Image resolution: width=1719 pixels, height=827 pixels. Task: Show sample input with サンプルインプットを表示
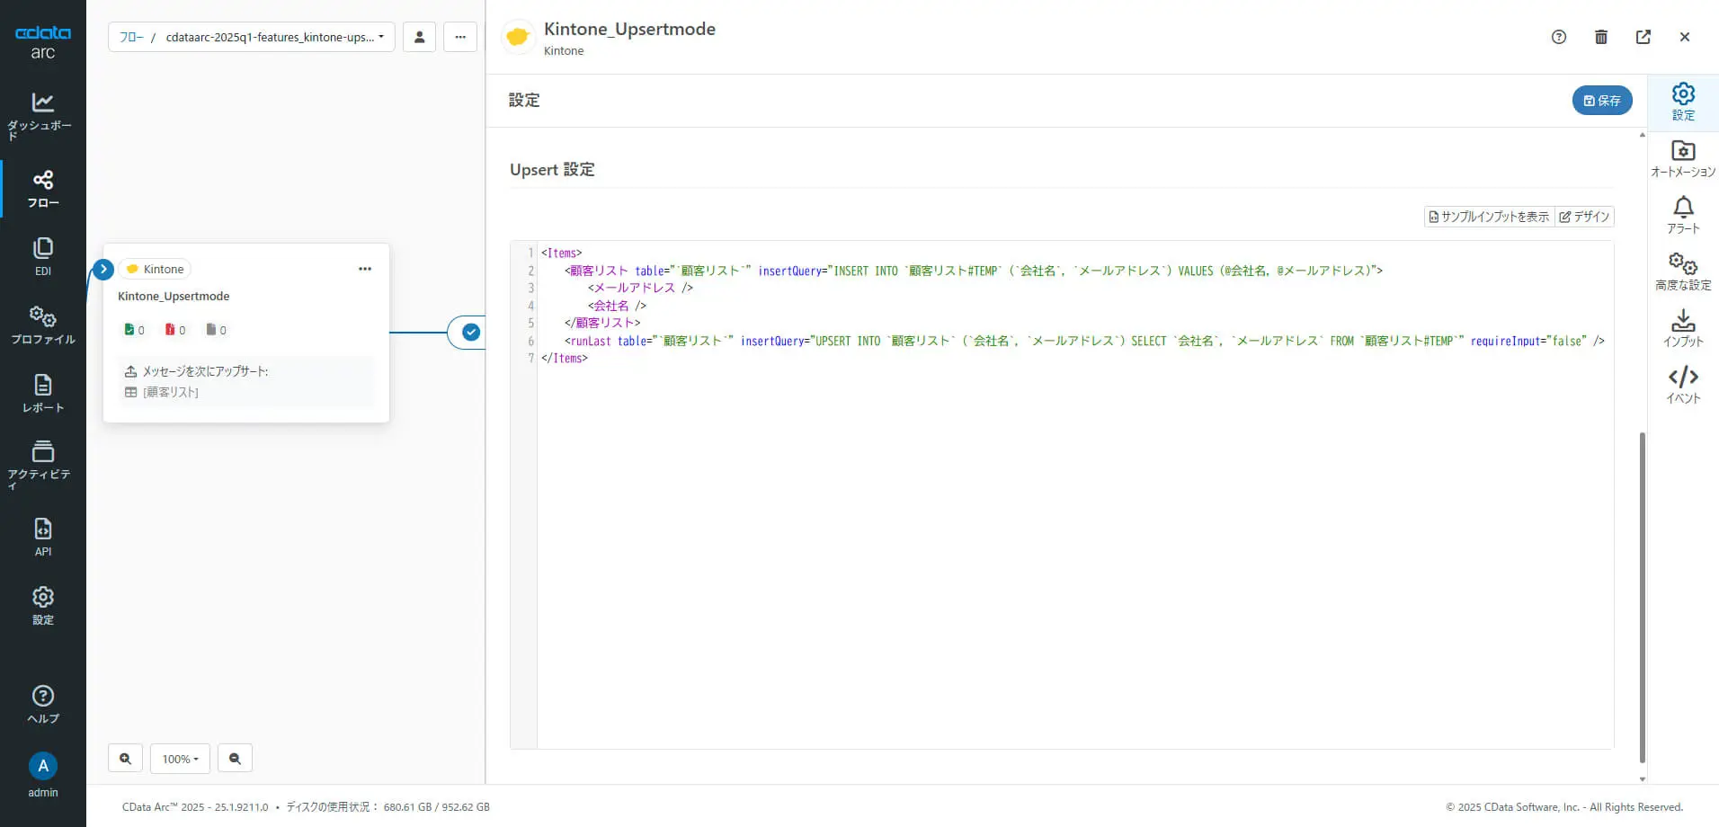point(1488,216)
